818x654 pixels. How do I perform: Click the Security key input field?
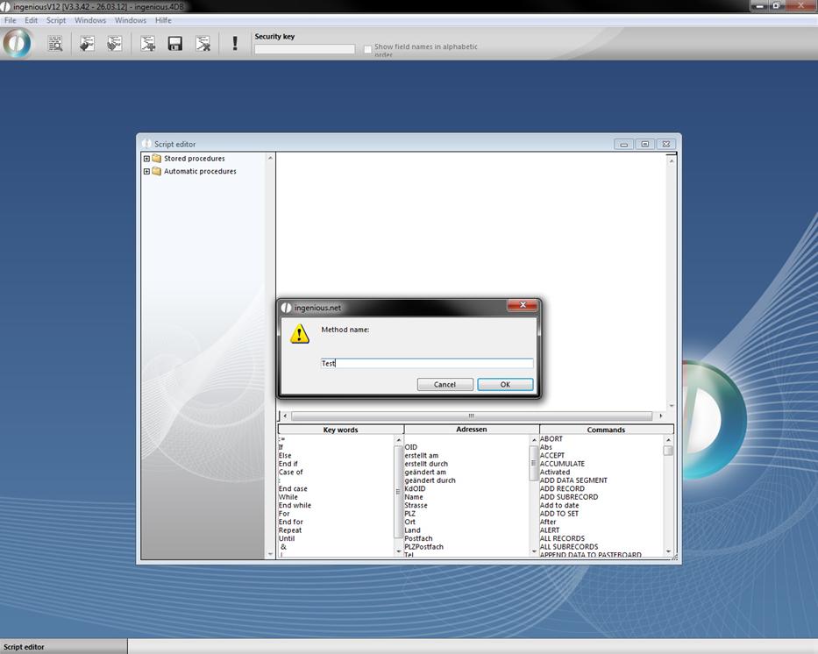(304, 50)
